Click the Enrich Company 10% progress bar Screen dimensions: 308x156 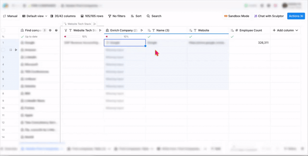coord(114,37)
